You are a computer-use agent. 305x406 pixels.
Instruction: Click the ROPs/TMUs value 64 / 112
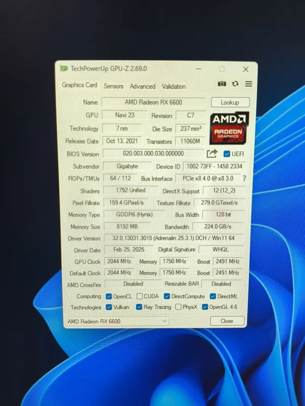point(120,178)
